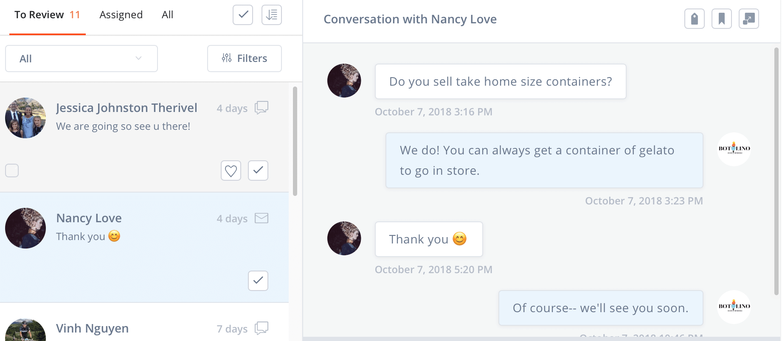
Task: Click the envelope icon on Nancy Love's item
Action: (262, 218)
